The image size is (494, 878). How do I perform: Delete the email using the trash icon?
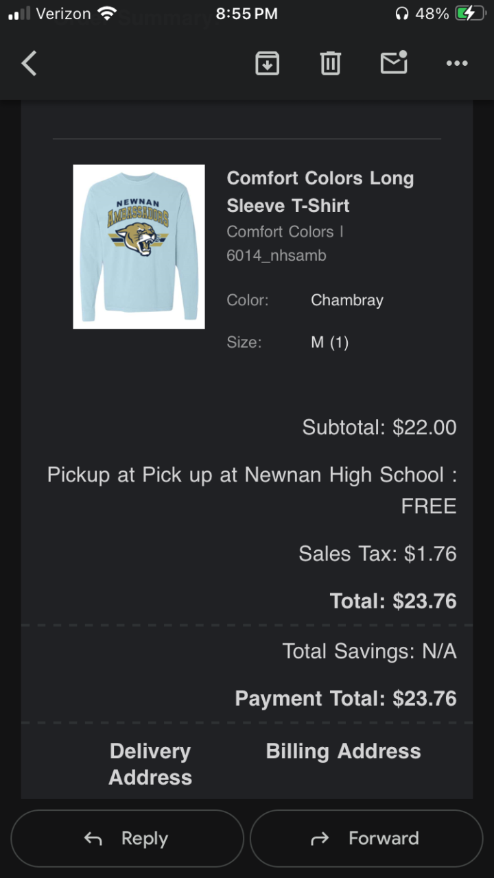[330, 64]
